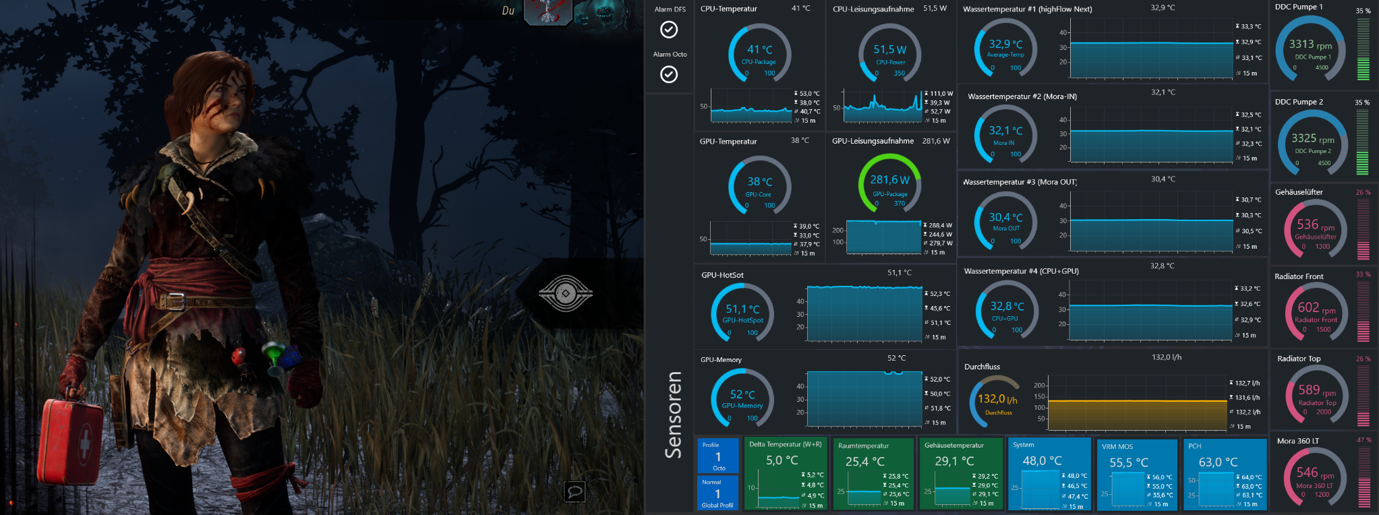Click the Wassertemperatur #3 Mora OUT chart

click(1151, 222)
